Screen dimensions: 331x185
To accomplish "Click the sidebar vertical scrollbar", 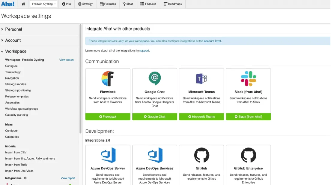I will (x=80, y=79).
